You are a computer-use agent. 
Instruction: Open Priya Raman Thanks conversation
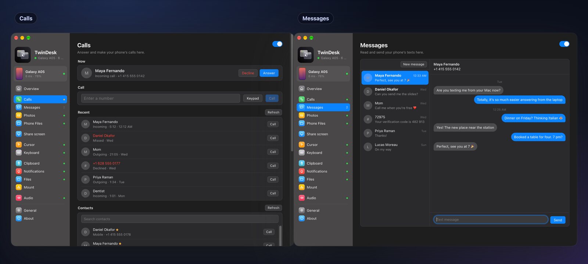395,133
